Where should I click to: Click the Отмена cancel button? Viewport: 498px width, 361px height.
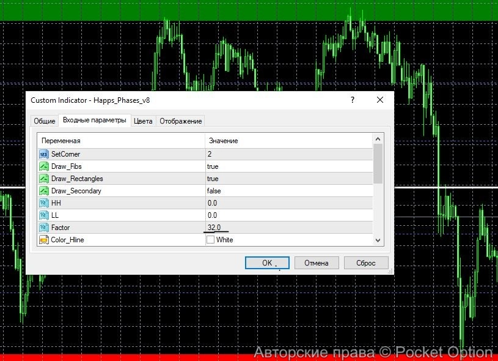(x=317, y=263)
